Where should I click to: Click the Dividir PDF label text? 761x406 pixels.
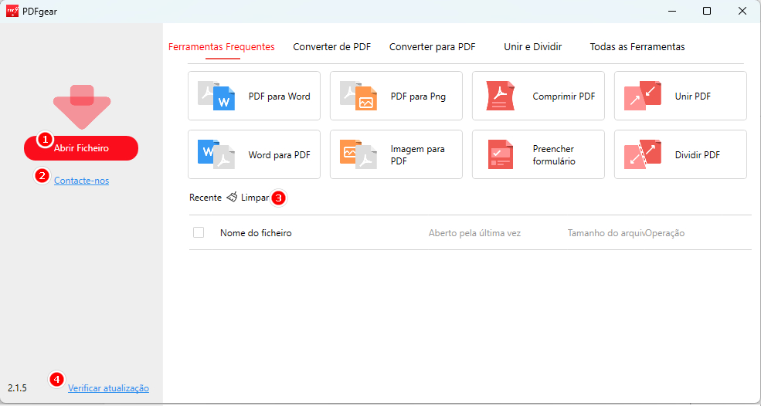(x=697, y=154)
